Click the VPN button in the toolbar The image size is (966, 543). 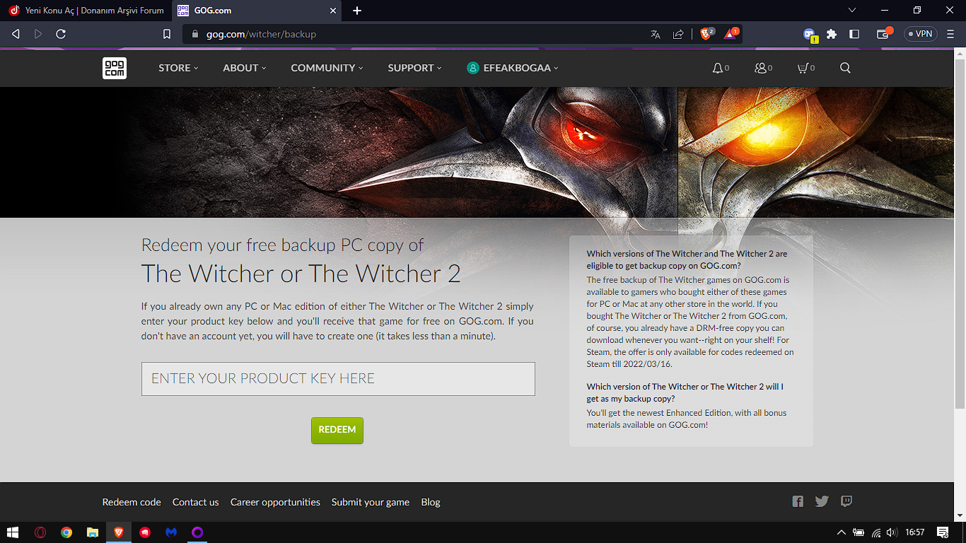921,34
